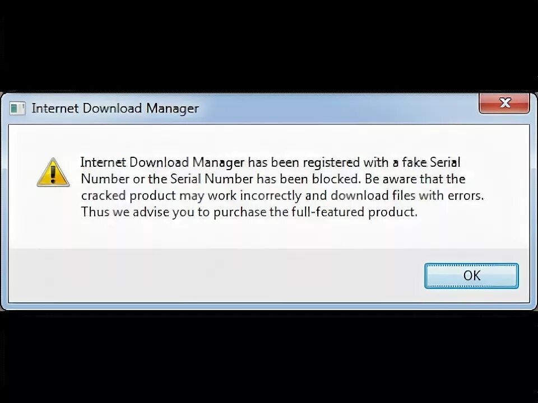
Task: Click "Internet Download Manager" at the message start
Action: click(x=163, y=162)
